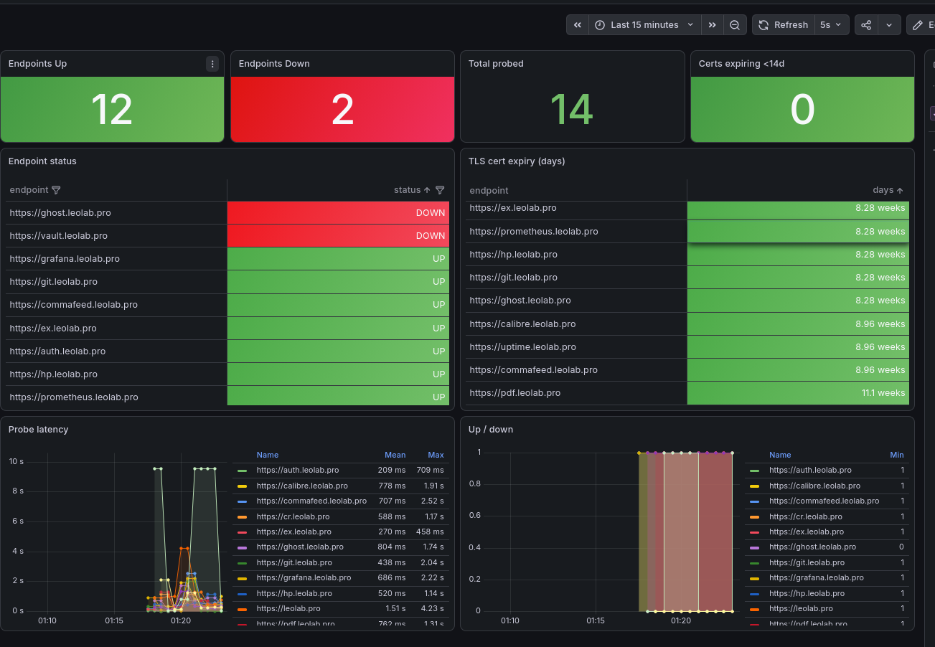935x647 pixels.
Task: Filter the status column in Endpoint status
Action: coord(440,190)
